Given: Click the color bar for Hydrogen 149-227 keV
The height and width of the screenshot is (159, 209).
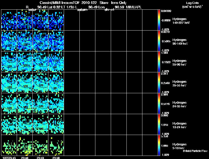Looking at the screenshot, I should 159,20.
